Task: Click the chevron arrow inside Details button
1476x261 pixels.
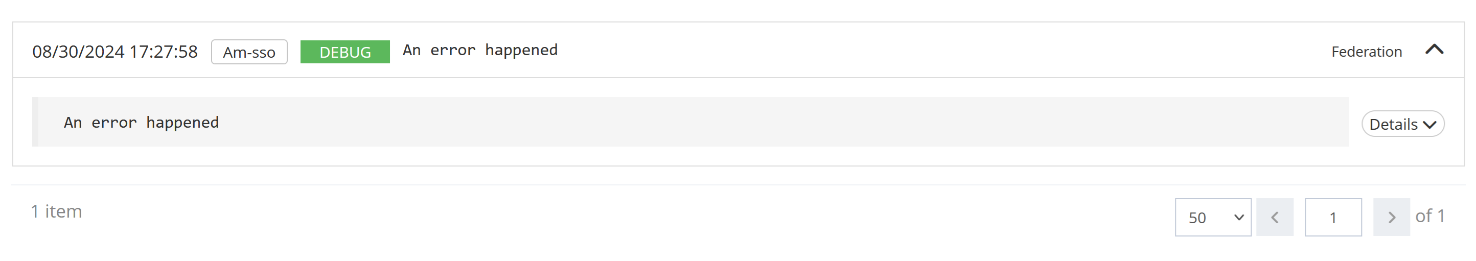Action: coord(1429,125)
